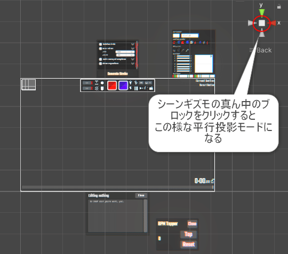Click the strobe panel vertical scrollbar
The height and width of the screenshot is (254, 288).
(137, 55)
